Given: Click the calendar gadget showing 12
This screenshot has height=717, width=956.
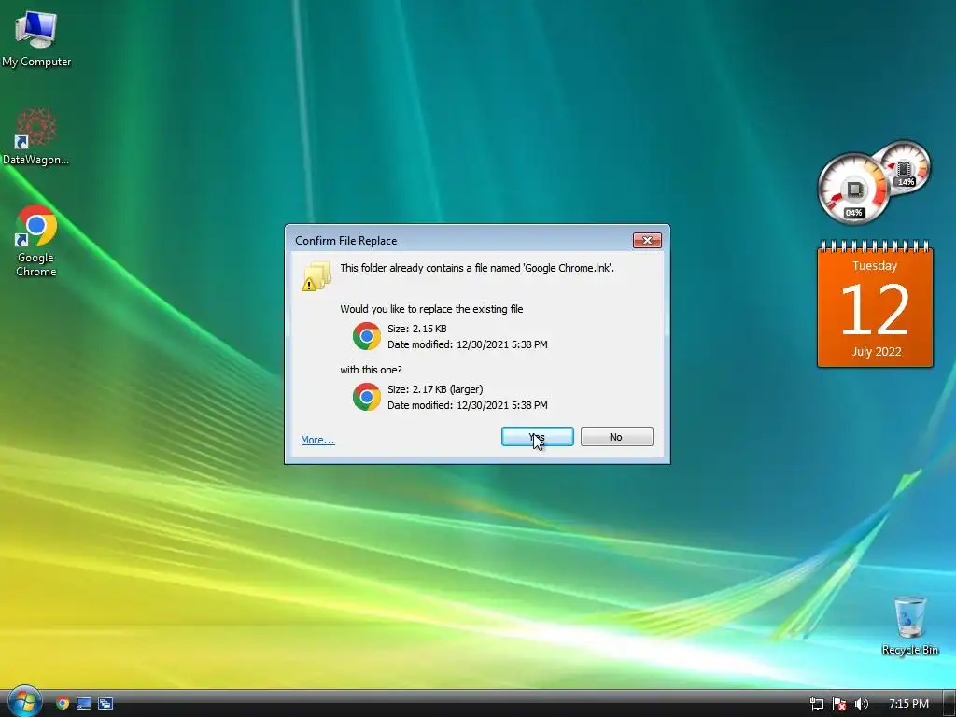Looking at the screenshot, I should click(875, 303).
